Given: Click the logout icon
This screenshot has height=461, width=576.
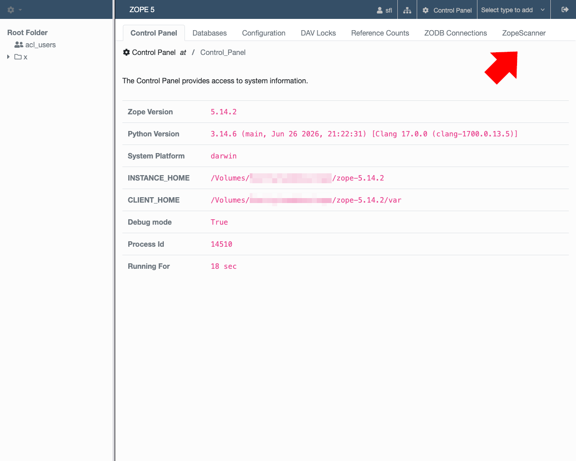Looking at the screenshot, I should click(565, 9).
